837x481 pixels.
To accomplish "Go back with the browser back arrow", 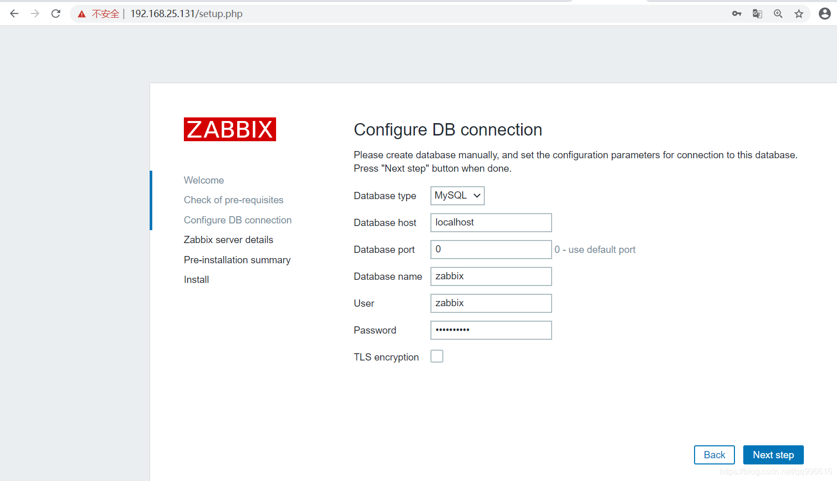I will point(15,13).
